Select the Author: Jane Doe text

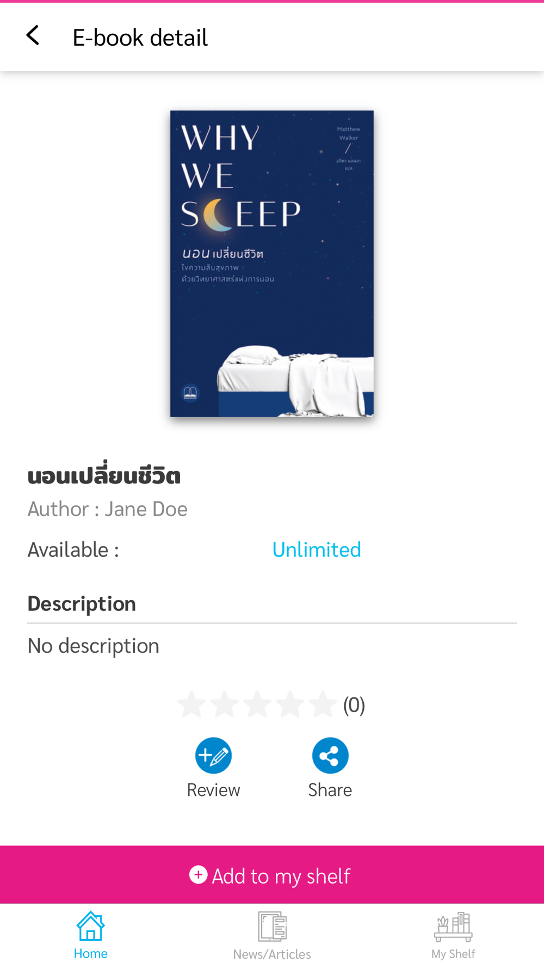click(108, 509)
